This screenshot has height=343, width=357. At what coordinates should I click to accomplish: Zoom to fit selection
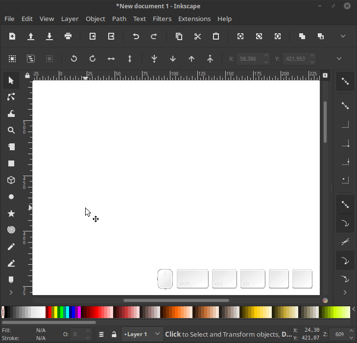point(240,36)
